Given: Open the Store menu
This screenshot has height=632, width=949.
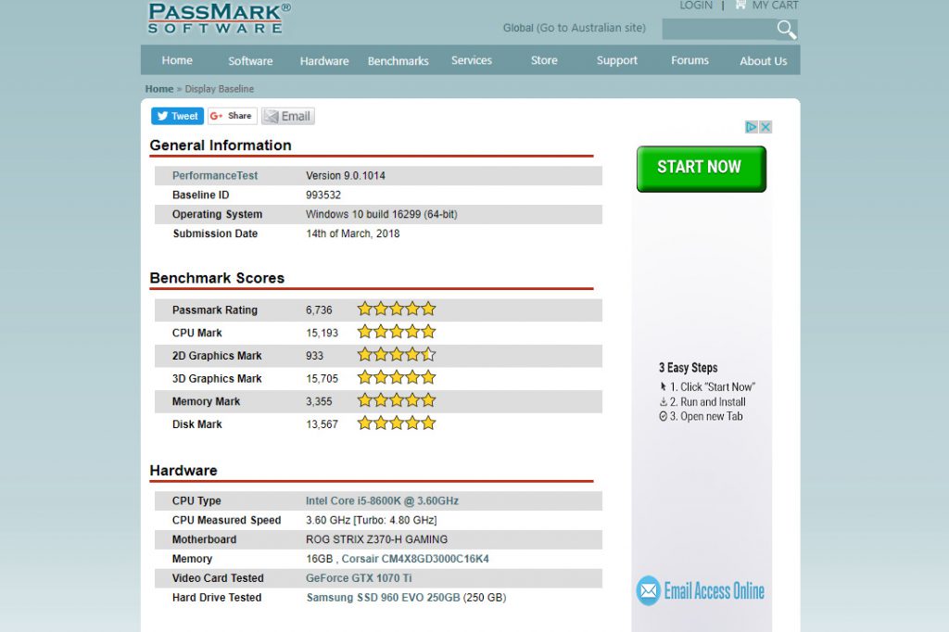Looking at the screenshot, I should (544, 60).
